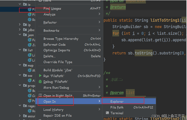Click the class icon under the oss folder
187x120 pixels.
[29, 81]
